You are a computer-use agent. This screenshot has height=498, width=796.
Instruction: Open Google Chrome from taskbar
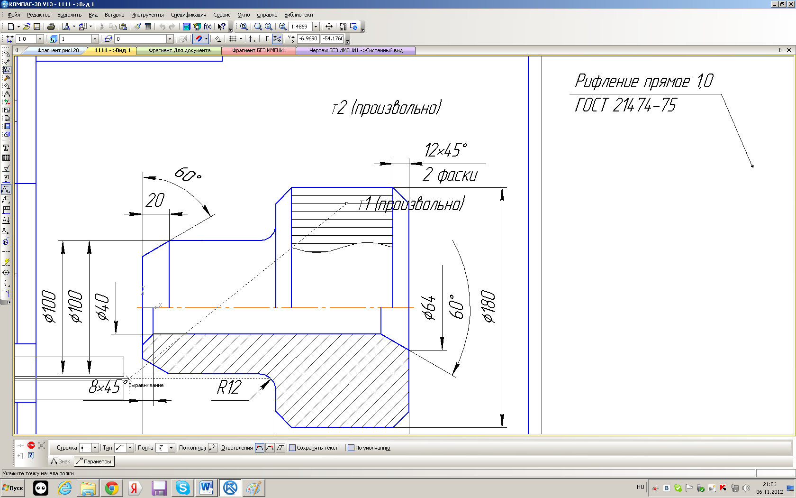[x=112, y=488]
